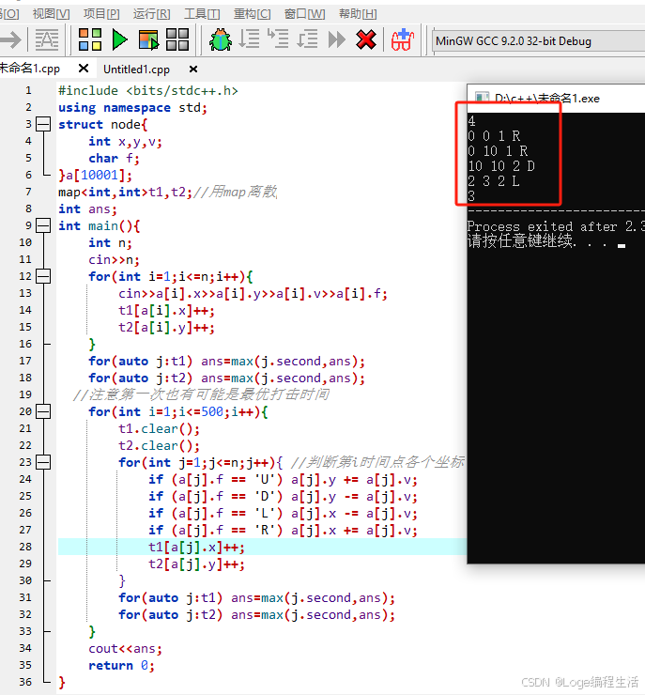
Task: Click the Step Out debug icon
Action: (307, 39)
